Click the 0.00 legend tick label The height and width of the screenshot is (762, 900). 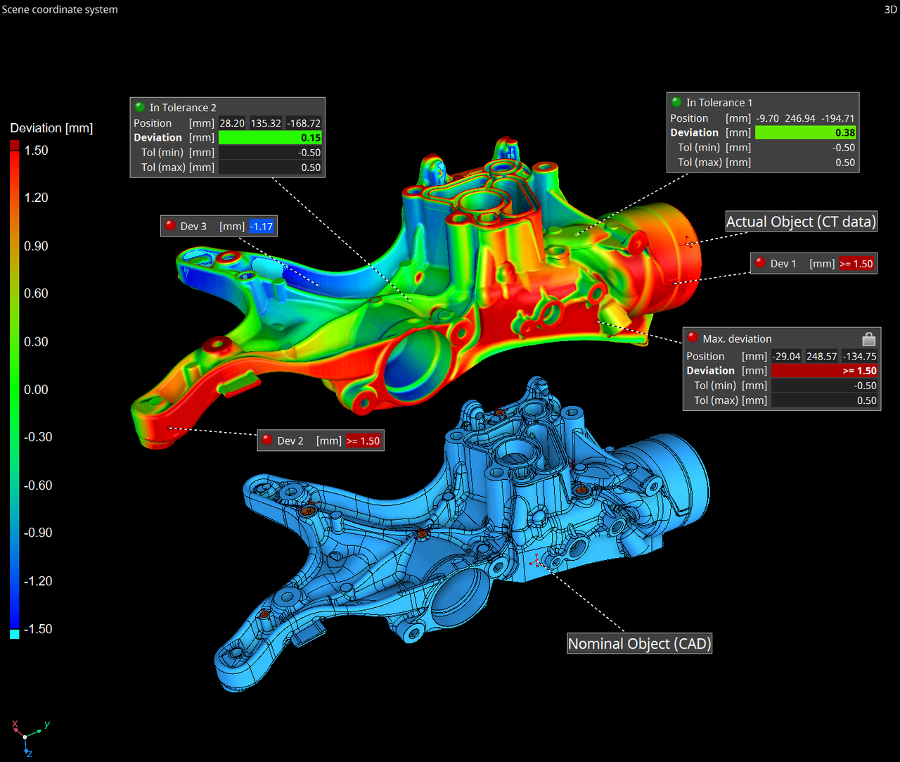pyautogui.click(x=37, y=390)
